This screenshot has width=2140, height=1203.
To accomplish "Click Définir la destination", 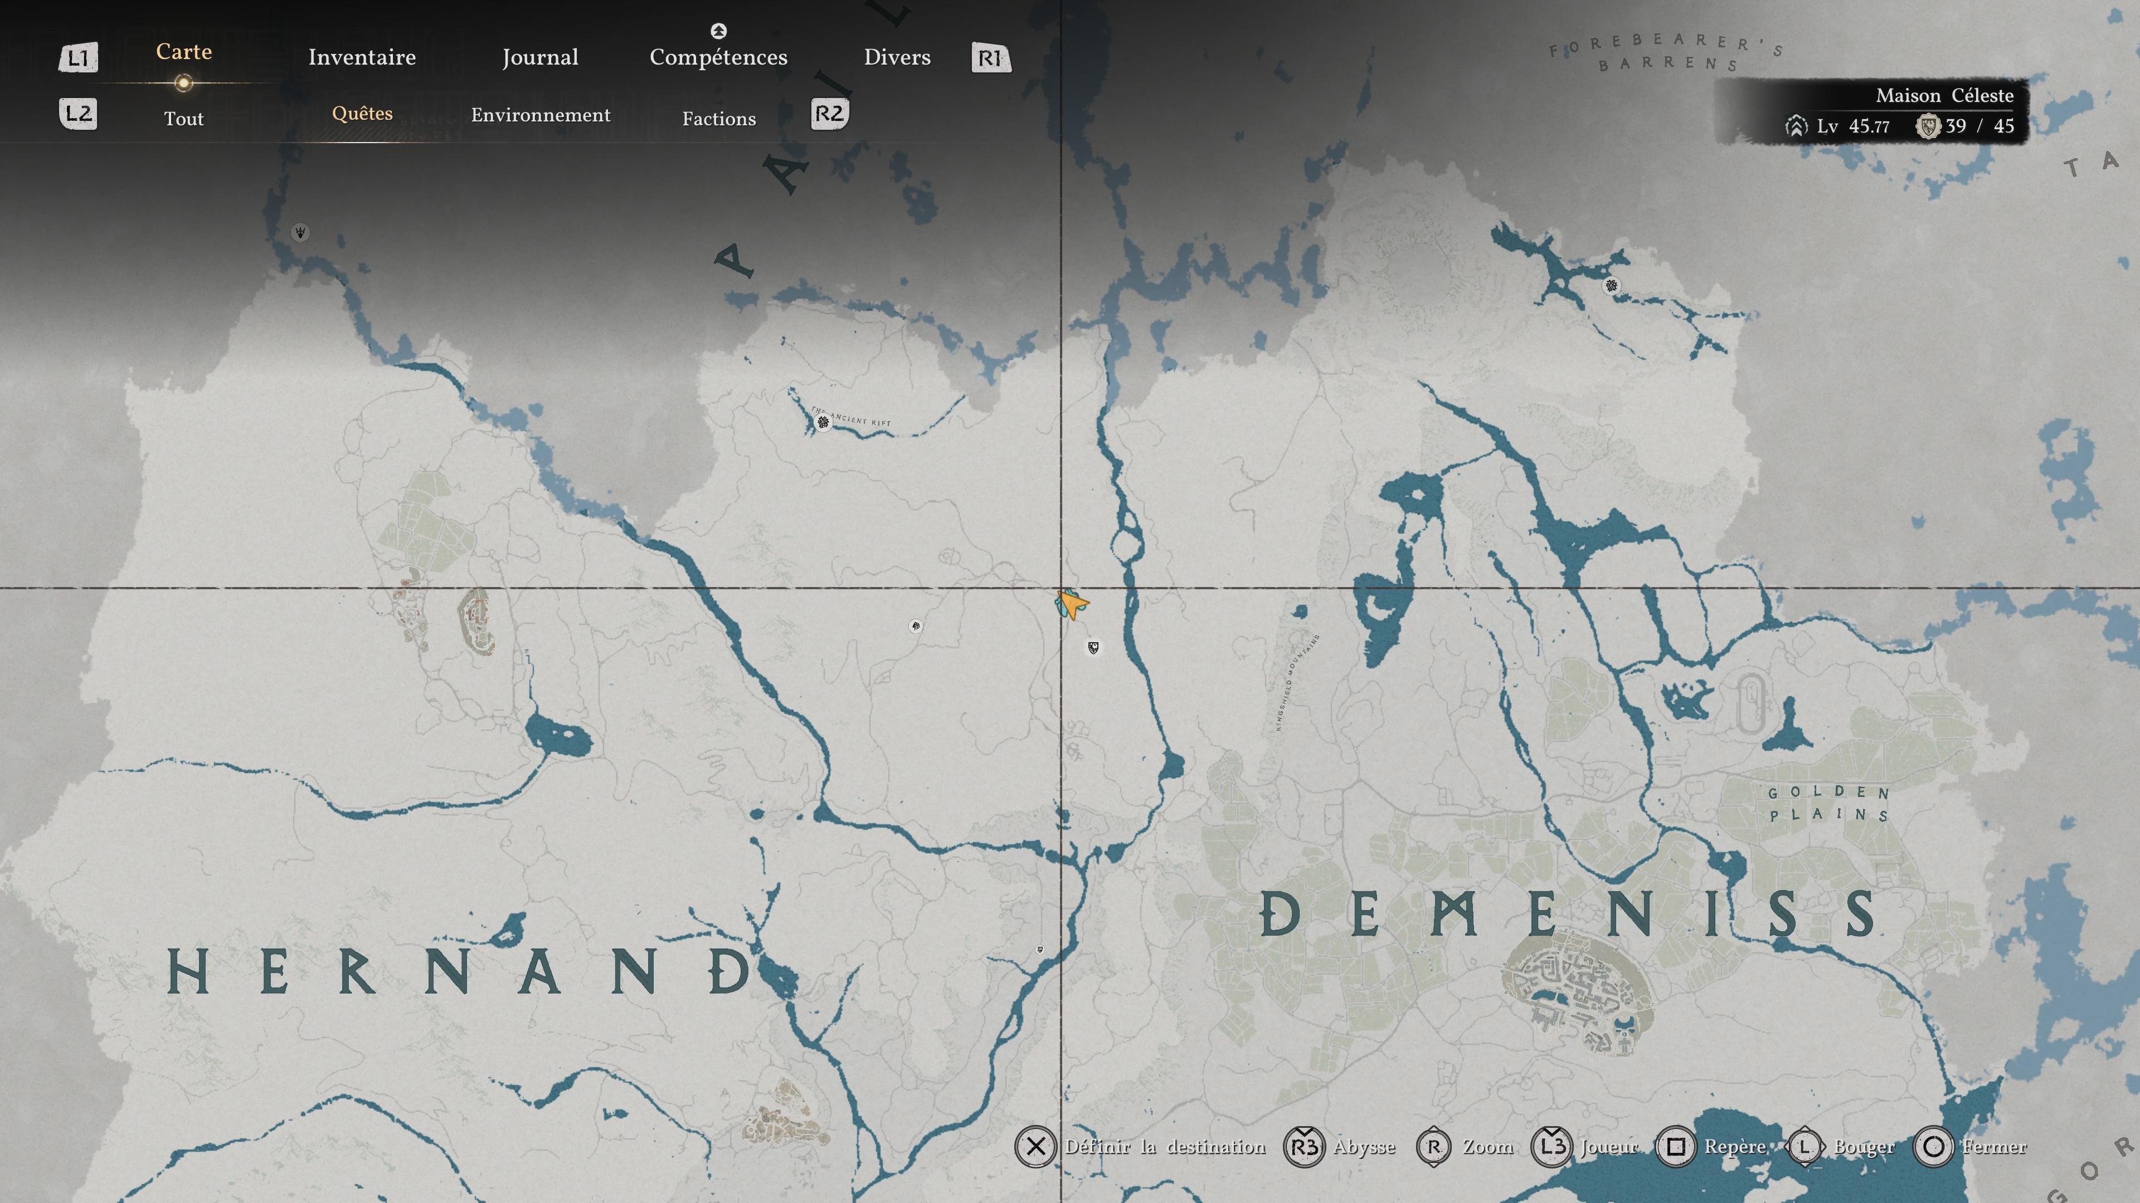I will point(1165,1147).
